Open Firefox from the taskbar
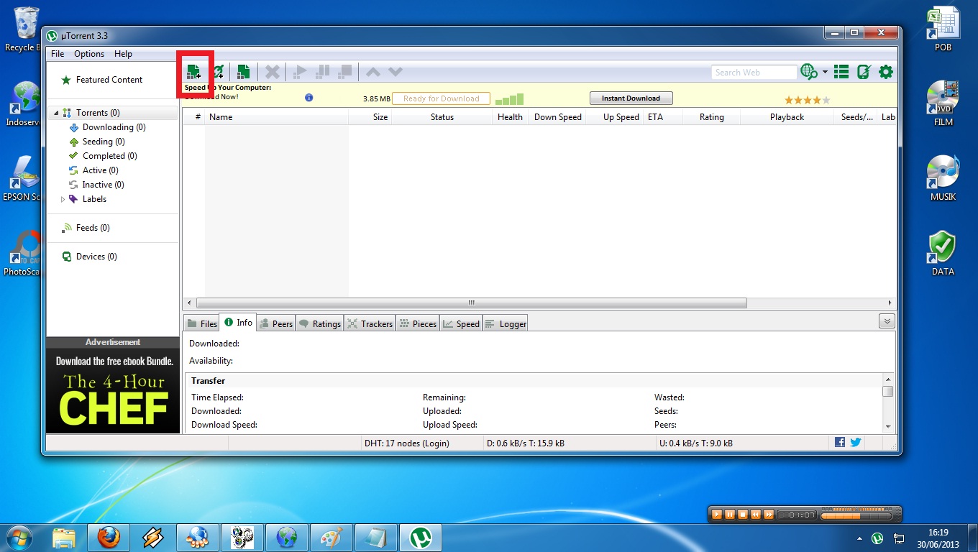Screen dimensions: 978x552 [x=108, y=538]
